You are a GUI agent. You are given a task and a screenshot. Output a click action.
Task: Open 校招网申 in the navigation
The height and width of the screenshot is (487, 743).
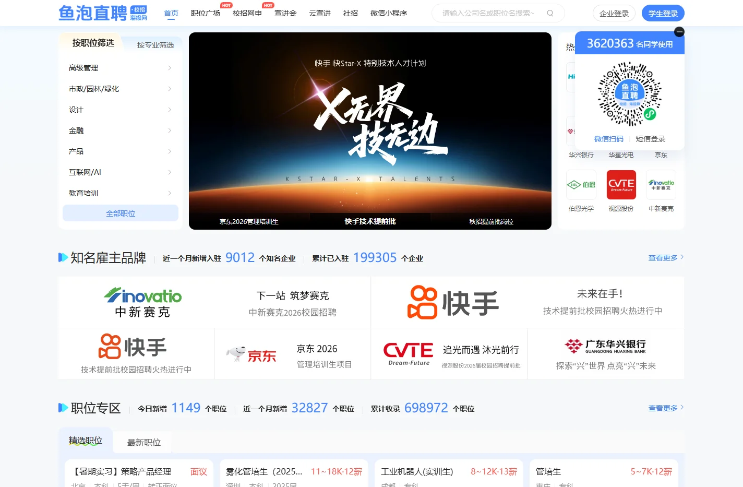[x=247, y=13]
